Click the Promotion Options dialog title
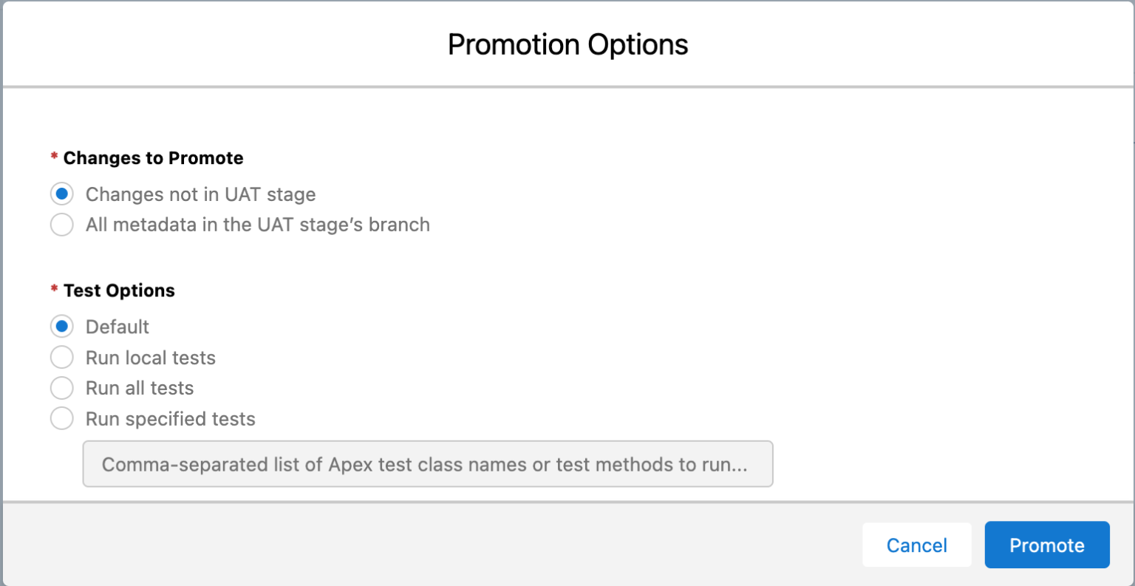 [x=567, y=44]
